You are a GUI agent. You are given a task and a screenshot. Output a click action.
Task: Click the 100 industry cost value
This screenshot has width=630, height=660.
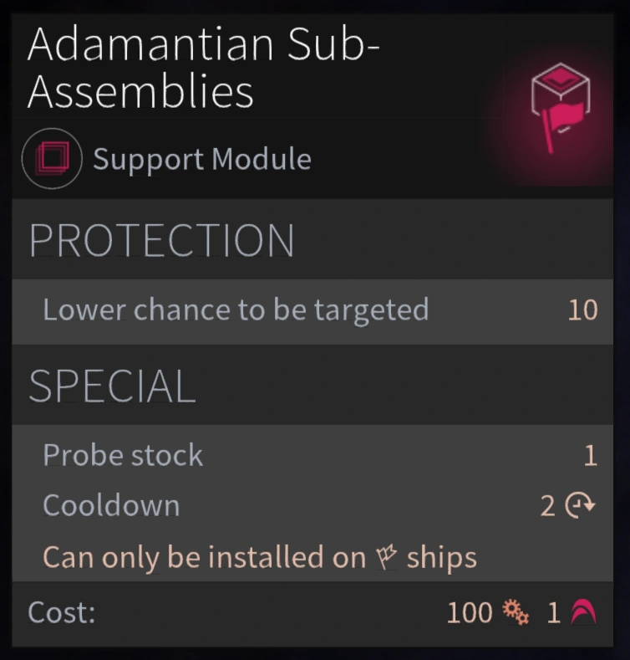[x=470, y=613]
